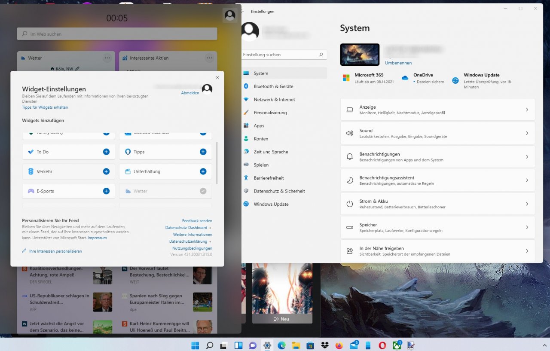The width and height of the screenshot is (550, 351).
Task: Add the Verkehr widget using the plus icon
Action: pyautogui.click(x=106, y=171)
